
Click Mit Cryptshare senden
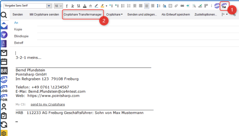click(44, 15)
